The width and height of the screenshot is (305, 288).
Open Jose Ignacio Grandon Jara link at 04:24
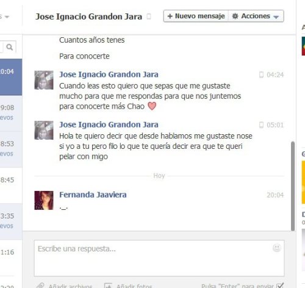[x=109, y=74]
